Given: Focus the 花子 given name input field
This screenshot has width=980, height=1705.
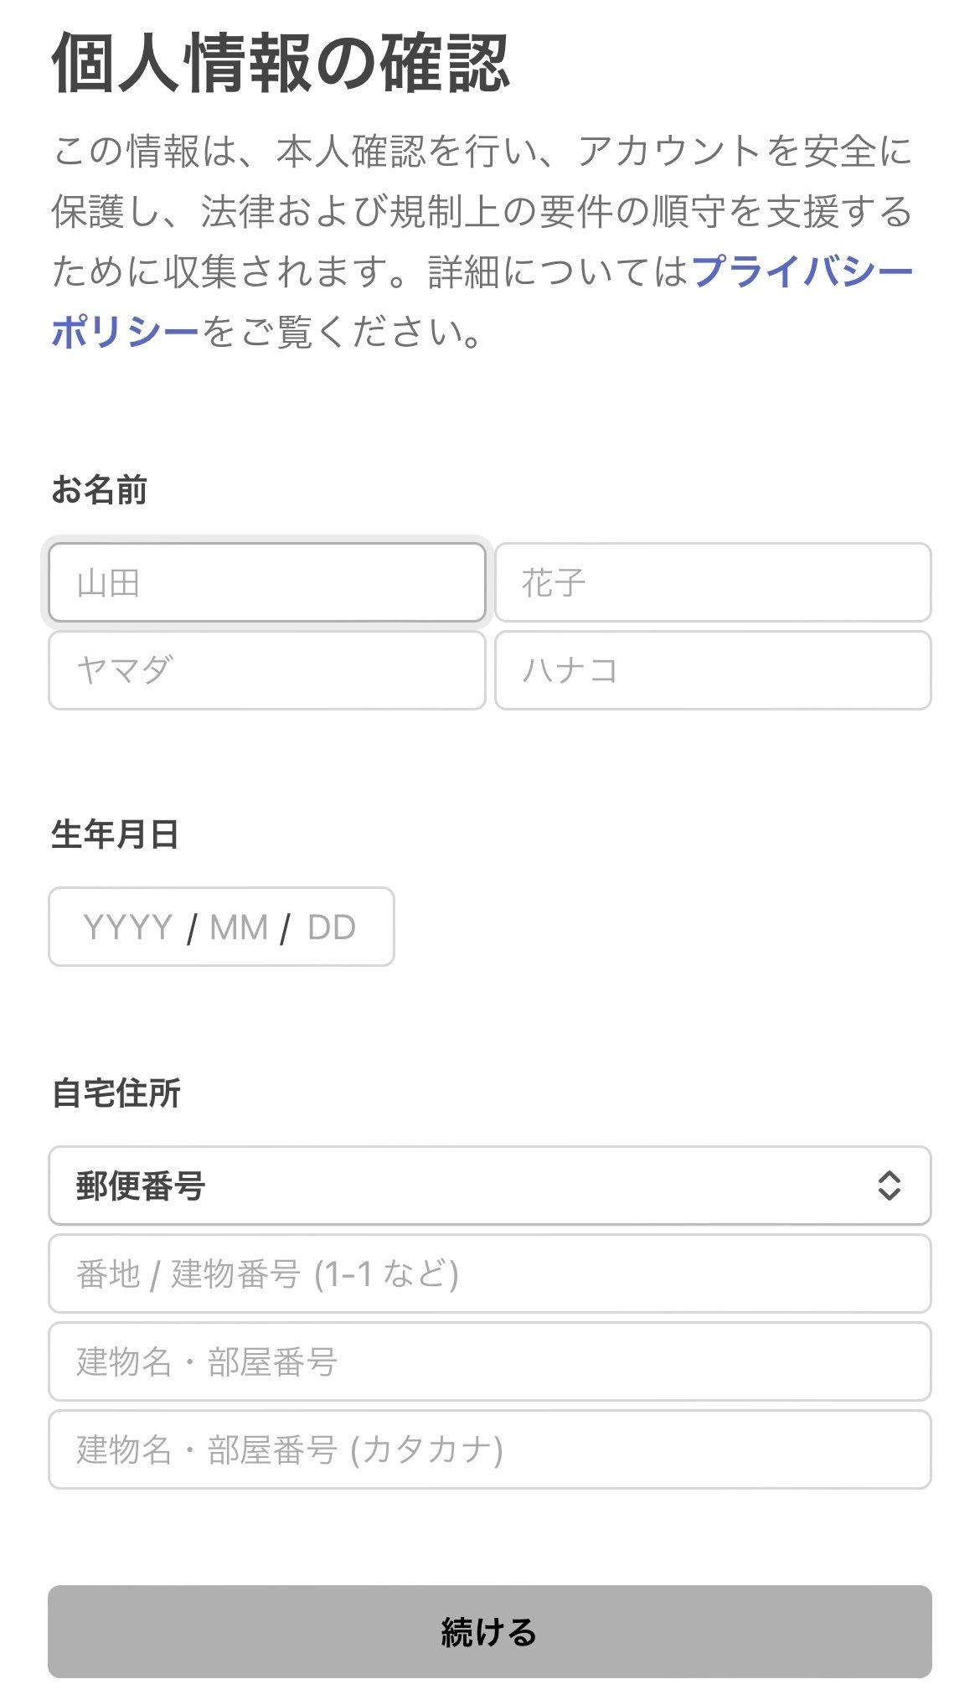Looking at the screenshot, I should pyautogui.click(x=713, y=586).
